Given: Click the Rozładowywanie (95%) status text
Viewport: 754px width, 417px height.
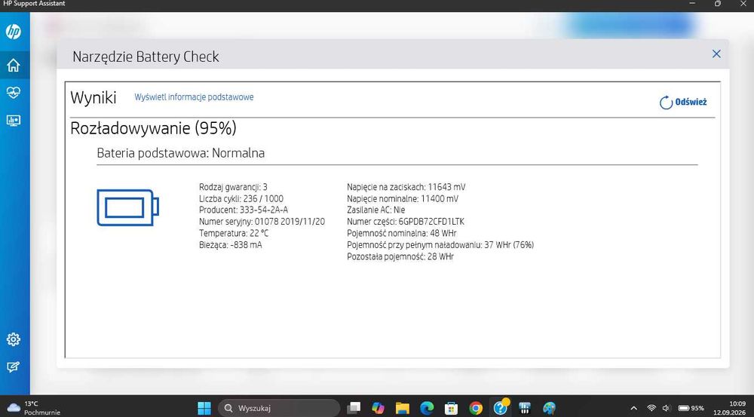Looking at the screenshot, I should pyautogui.click(x=153, y=128).
